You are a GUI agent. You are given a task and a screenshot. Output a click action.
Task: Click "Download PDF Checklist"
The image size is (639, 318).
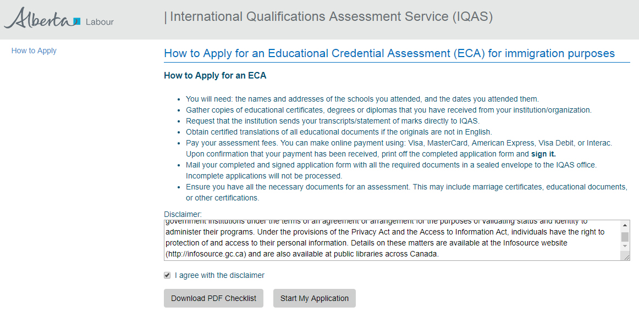point(213,298)
